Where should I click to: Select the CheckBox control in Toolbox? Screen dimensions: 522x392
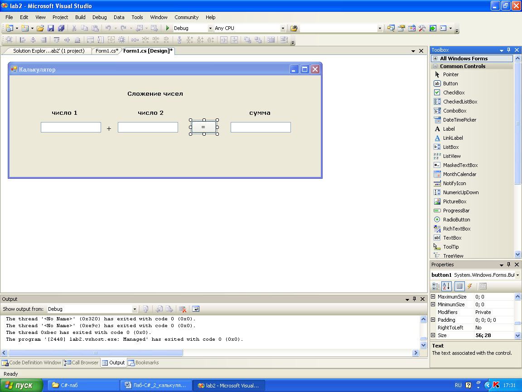point(454,93)
